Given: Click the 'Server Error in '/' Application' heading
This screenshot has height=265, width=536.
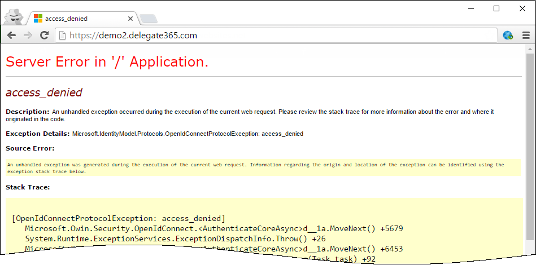Looking at the screenshot, I should (107, 62).
